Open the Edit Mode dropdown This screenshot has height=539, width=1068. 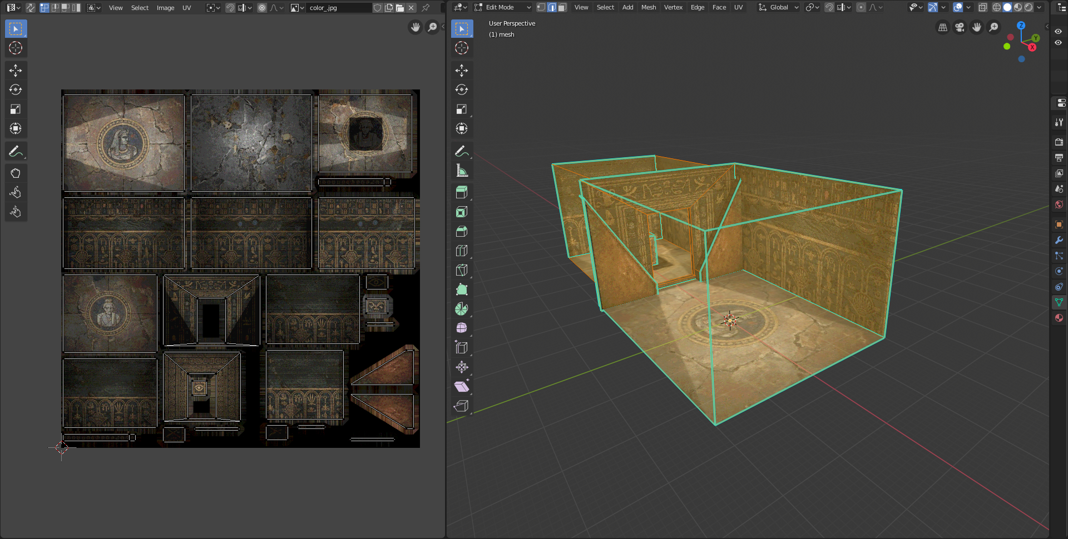(503, 7)
